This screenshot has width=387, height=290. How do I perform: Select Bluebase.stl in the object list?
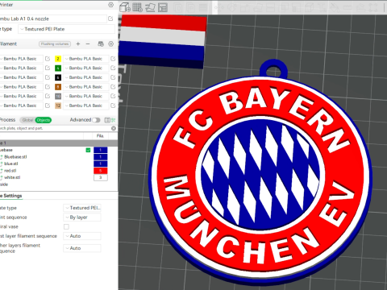(15, 157)
